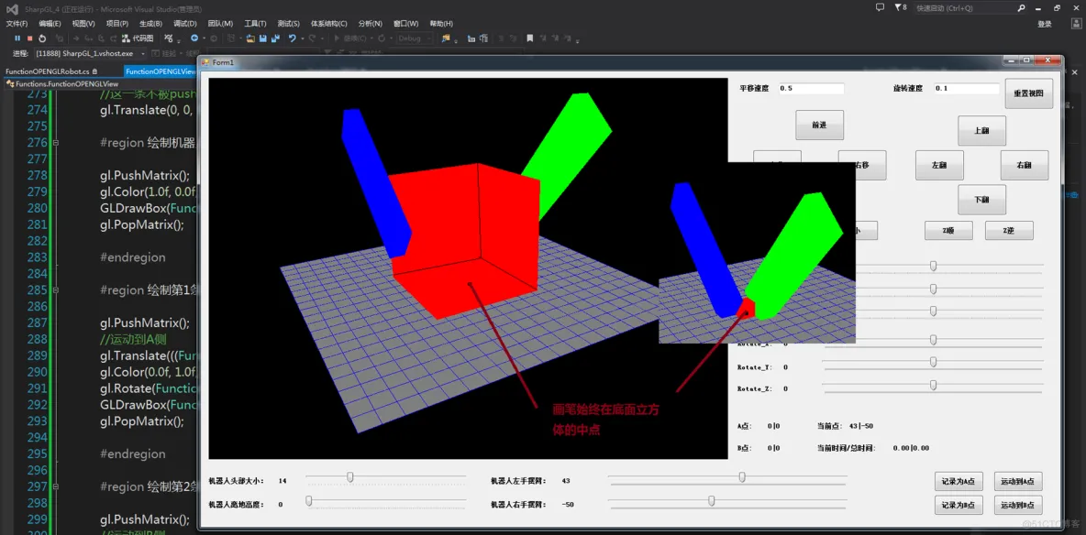Click the OpenGL 3D robot viewport

tap(468, 268)
